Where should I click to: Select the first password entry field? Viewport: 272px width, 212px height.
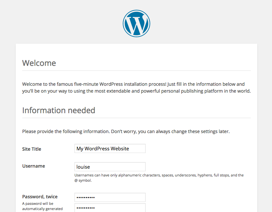[110, 197]
